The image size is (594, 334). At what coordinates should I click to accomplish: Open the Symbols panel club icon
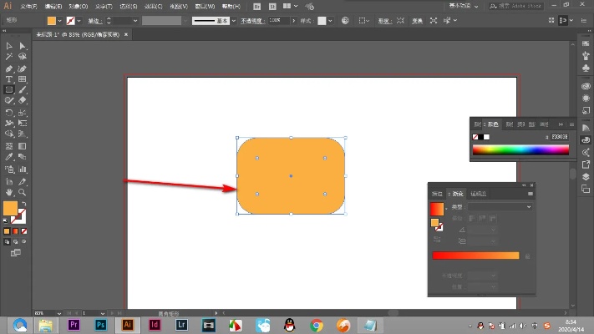586,68
